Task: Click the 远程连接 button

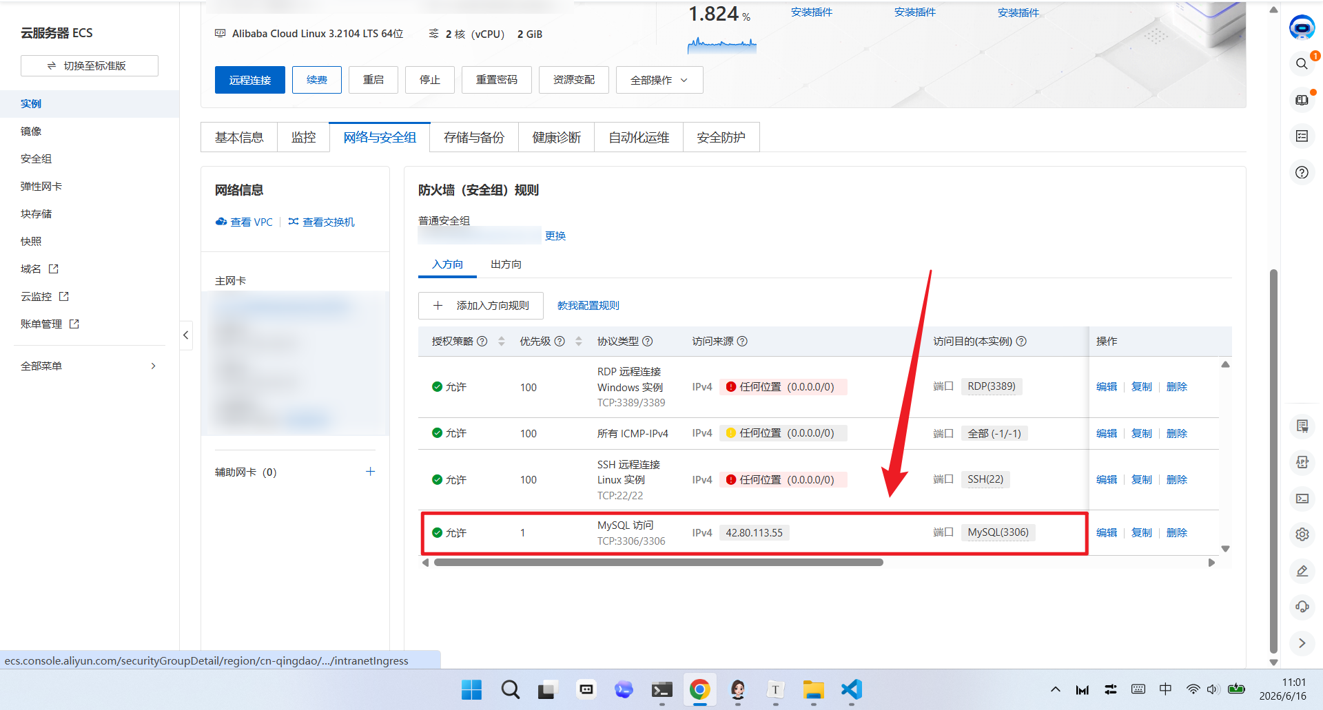Action: 250,80
